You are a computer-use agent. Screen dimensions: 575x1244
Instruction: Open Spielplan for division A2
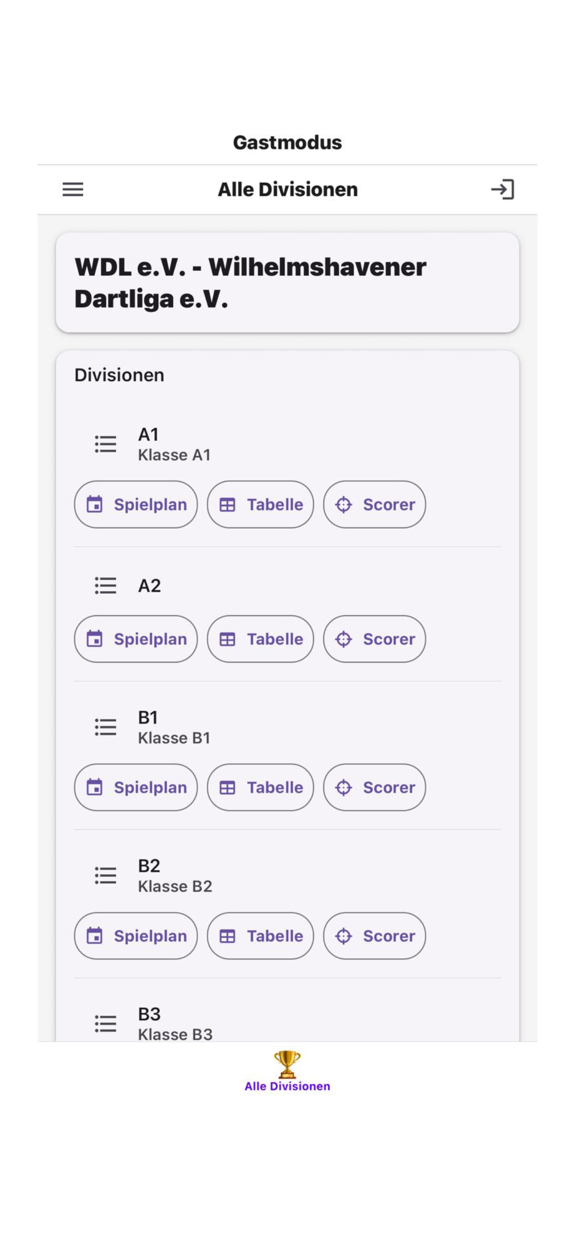click(x=136, y=639)
